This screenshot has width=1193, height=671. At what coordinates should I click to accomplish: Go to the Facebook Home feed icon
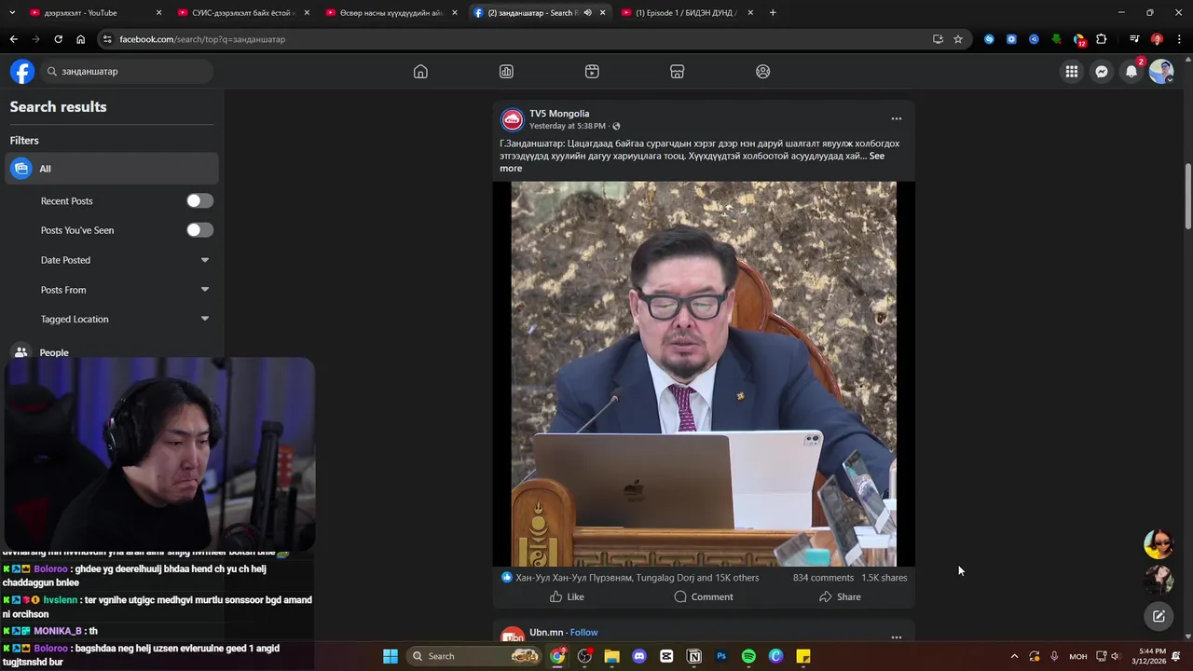click(420, 72)
